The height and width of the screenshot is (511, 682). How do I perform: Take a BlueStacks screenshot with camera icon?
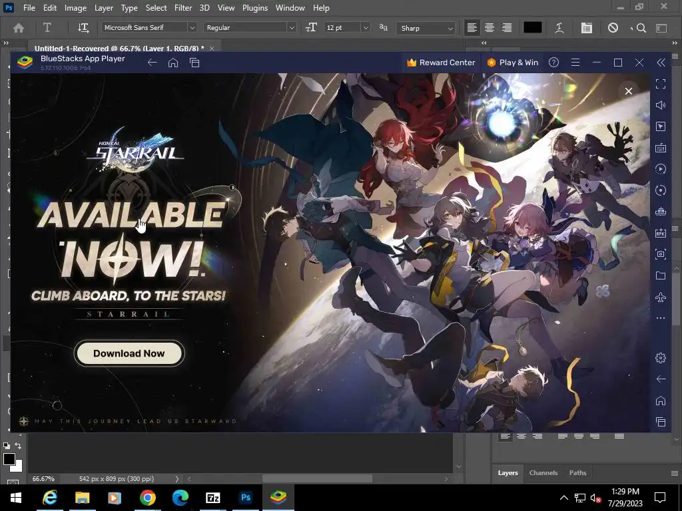tap(661, 254)
